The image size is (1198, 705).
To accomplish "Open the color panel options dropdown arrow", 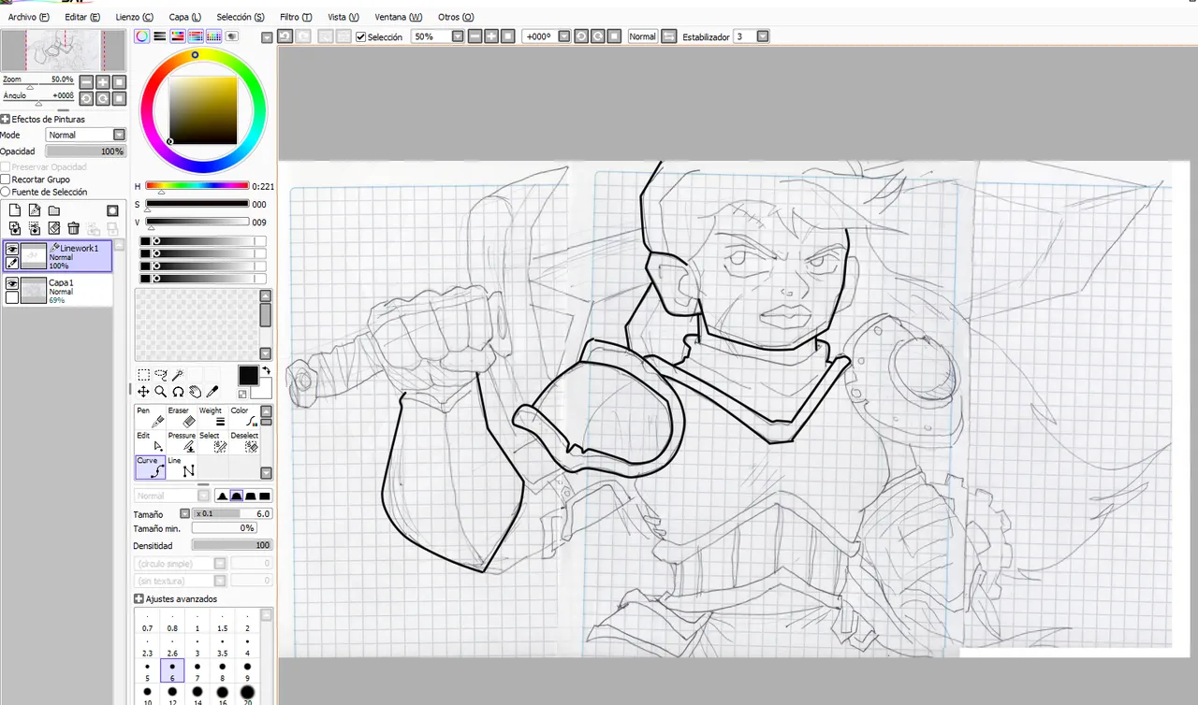I will pyautogui.click(x=267, y=37).
